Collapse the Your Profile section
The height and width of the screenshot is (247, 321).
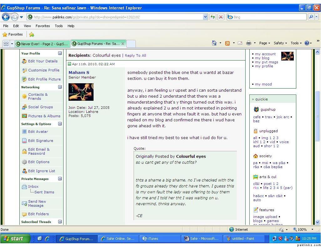tap(60, 53)
